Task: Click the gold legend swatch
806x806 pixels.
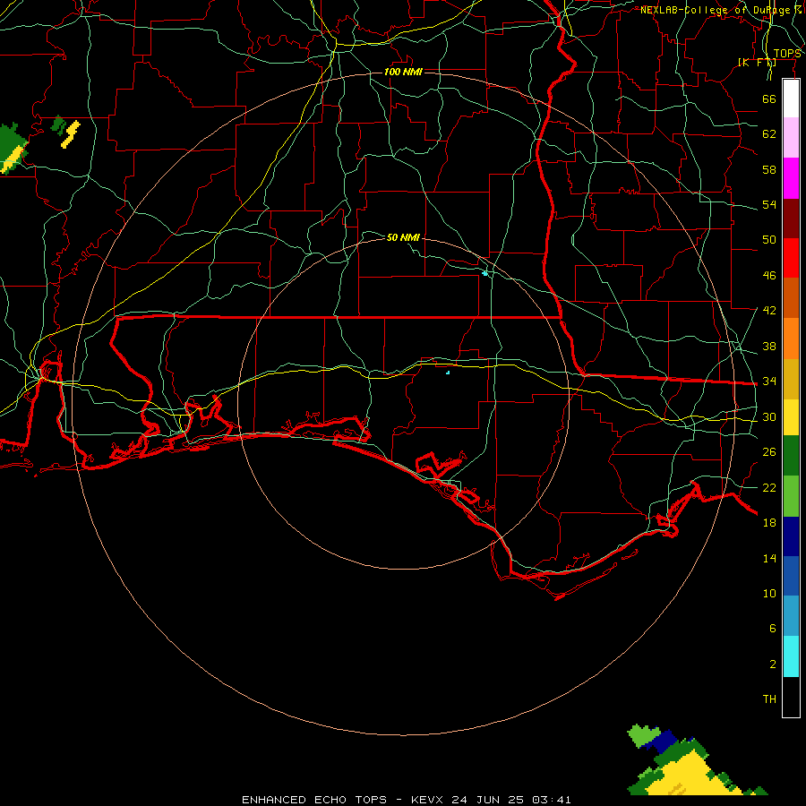Action: click(791, 379)
